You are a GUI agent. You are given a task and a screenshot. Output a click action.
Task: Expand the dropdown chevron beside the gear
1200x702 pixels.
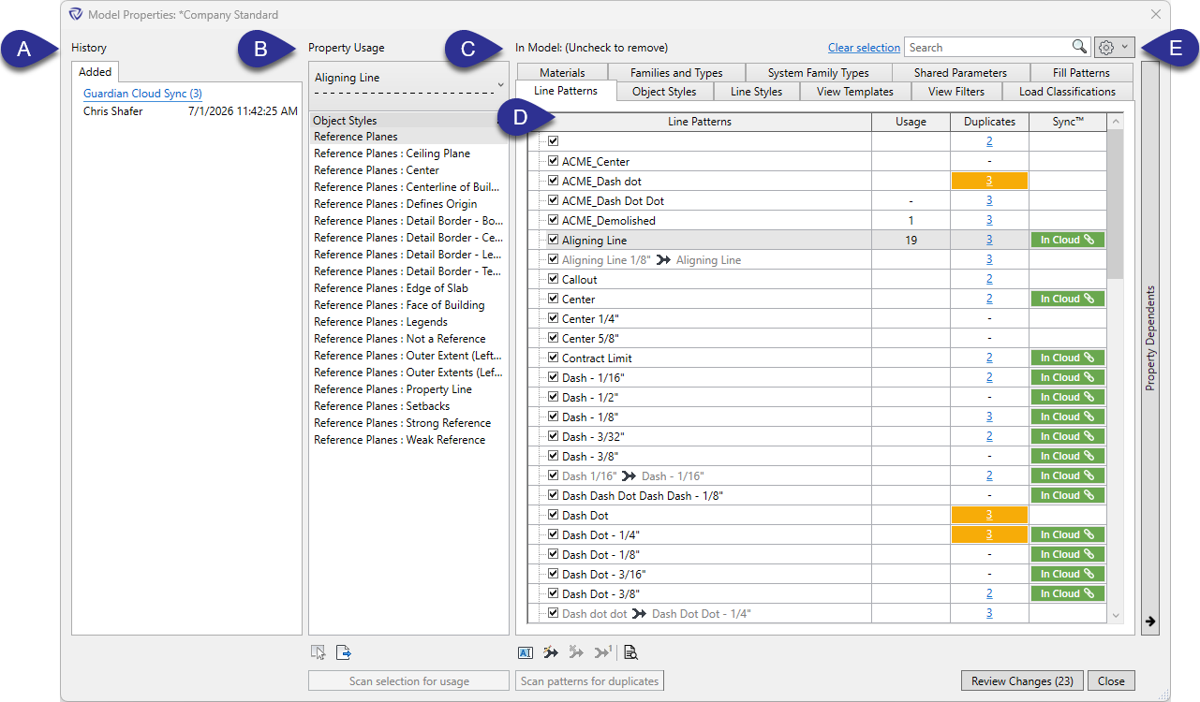[1125, 47]
